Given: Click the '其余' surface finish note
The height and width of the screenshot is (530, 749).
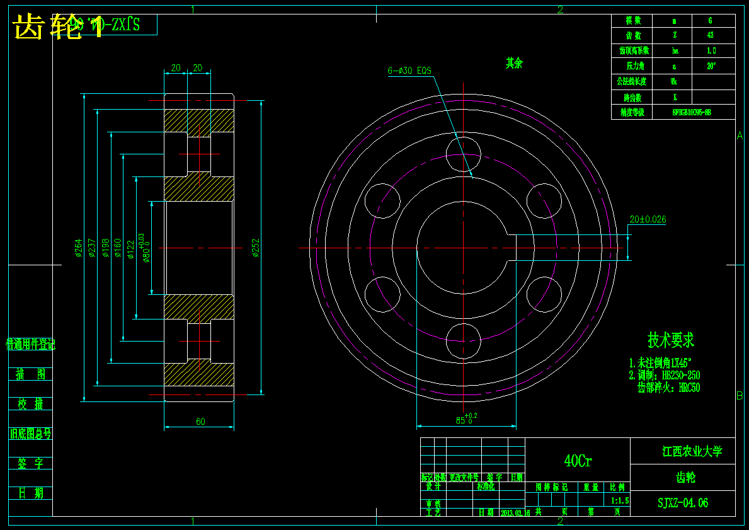Looking at the screenshot, I should click(515, 63).
